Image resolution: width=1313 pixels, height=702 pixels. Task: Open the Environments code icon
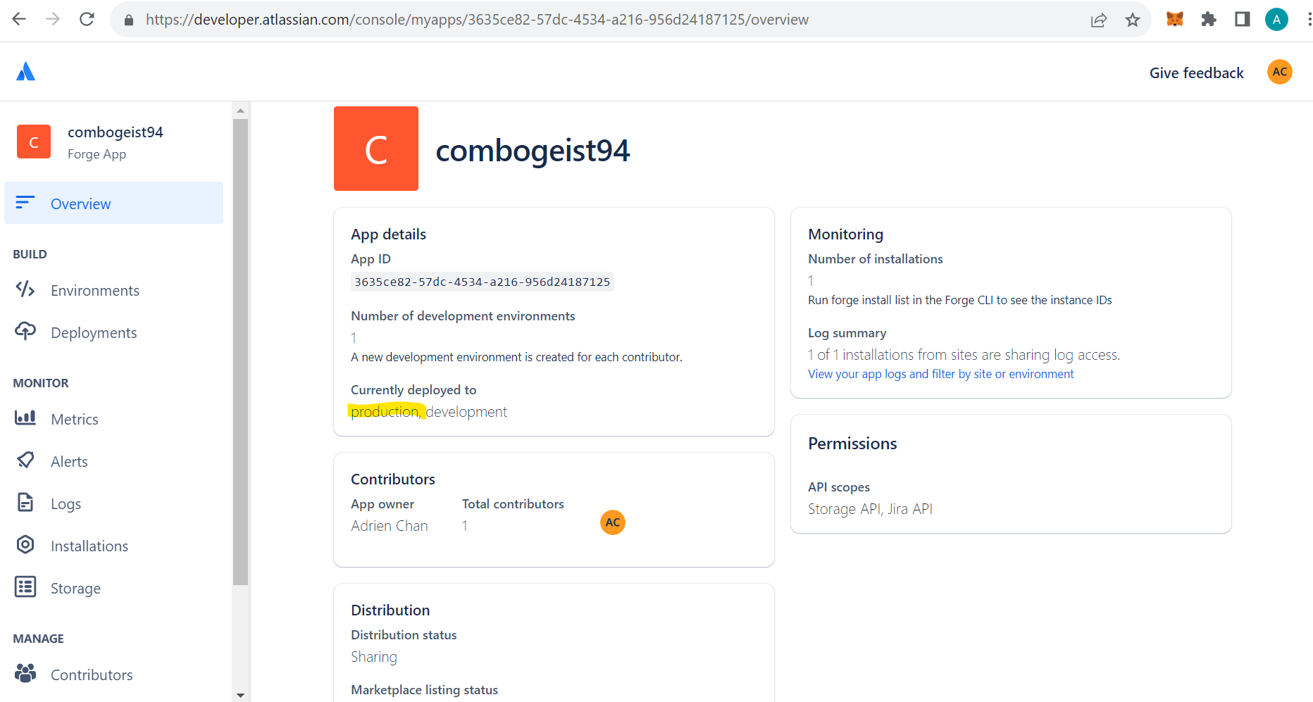pos(25,289)
